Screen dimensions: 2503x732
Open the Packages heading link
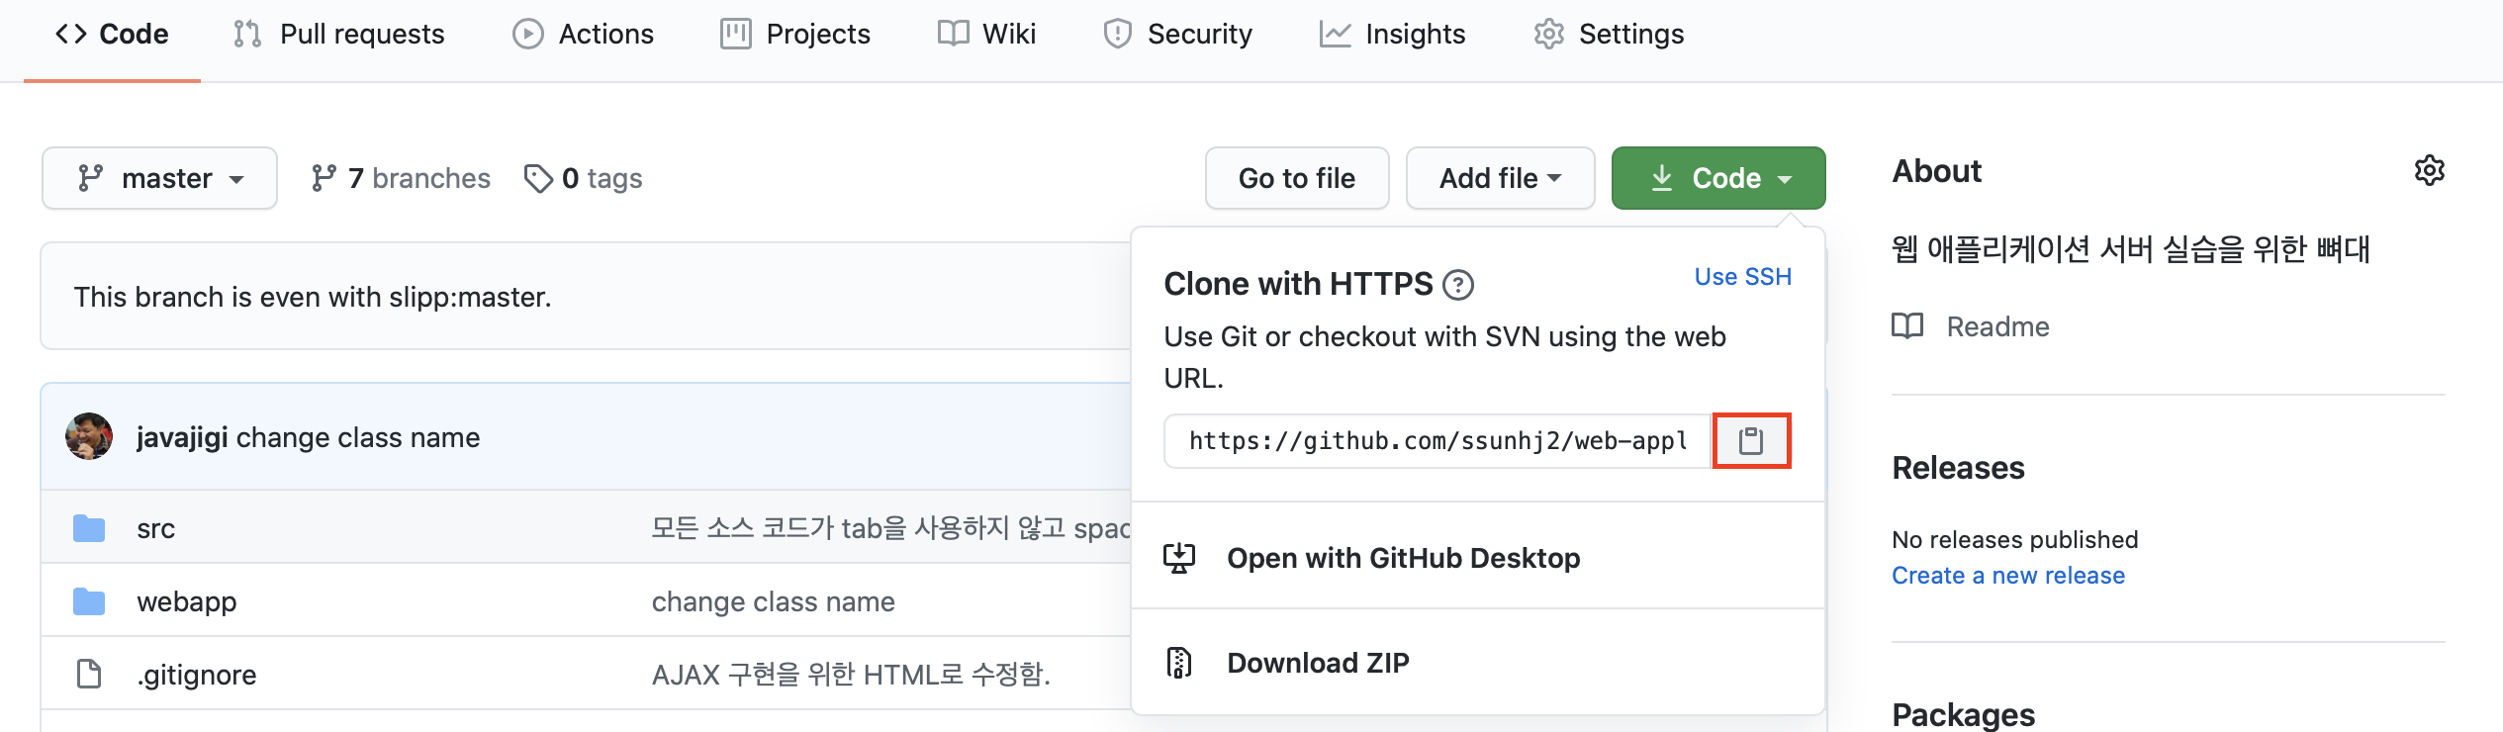pos(1963,714)
